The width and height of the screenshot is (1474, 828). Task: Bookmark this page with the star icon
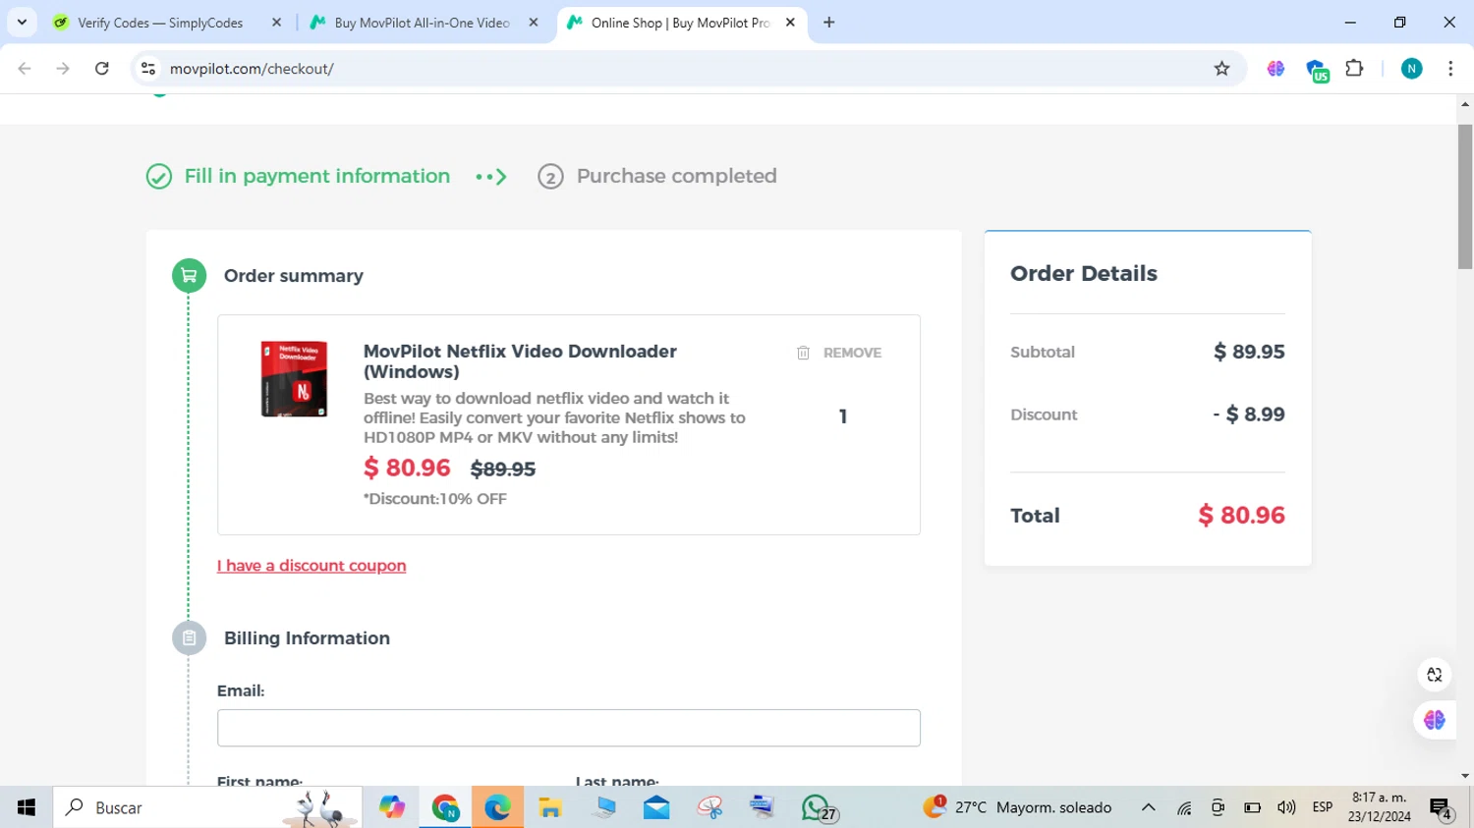[1221, 69]
